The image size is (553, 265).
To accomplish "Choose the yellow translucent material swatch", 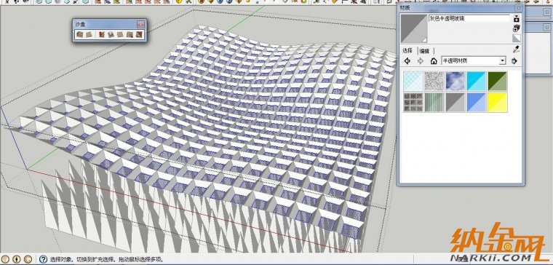I will (x=498, y=103).
